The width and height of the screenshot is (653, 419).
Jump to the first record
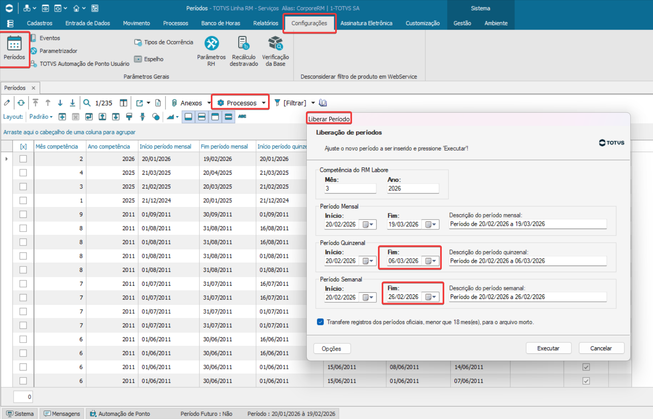tap(35, 103)
